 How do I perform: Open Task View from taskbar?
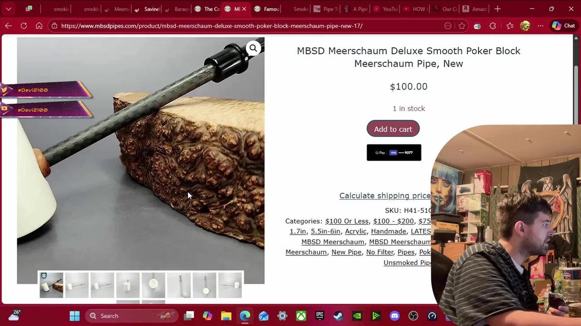pos(189,316)
